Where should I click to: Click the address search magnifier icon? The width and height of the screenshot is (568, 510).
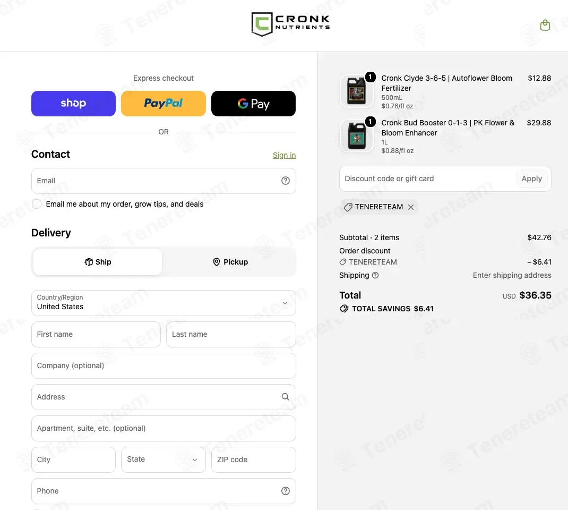tap(286, 397)
